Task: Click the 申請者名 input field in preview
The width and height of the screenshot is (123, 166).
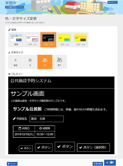Action: coord(46,119)
